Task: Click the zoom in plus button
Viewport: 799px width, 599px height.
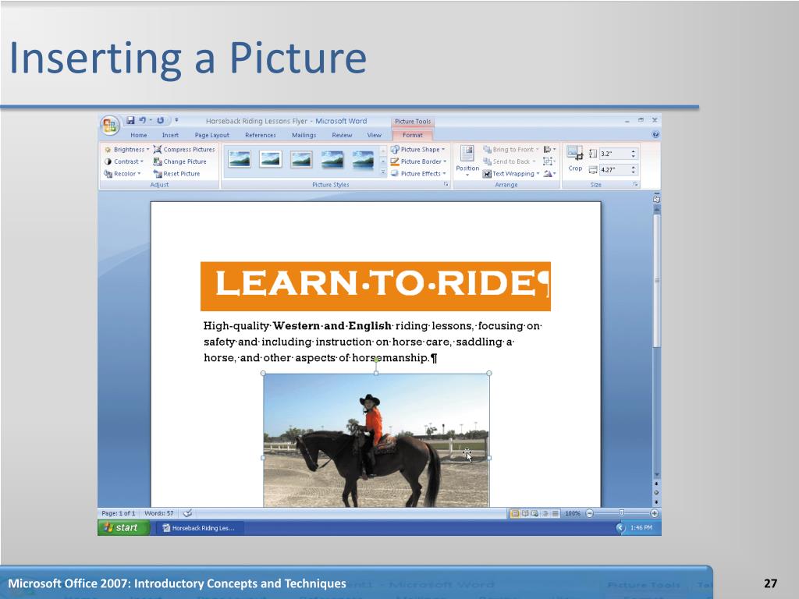Action: pos(655,513)
